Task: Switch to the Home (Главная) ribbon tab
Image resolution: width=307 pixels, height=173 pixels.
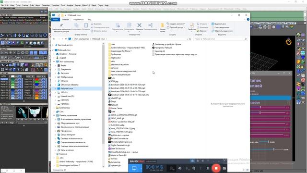Action: pos(66,20)
